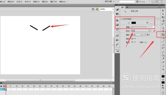Toggle outline column in timeline header
Viewport: 166px width, 95px height.
[x=4, y=86]
